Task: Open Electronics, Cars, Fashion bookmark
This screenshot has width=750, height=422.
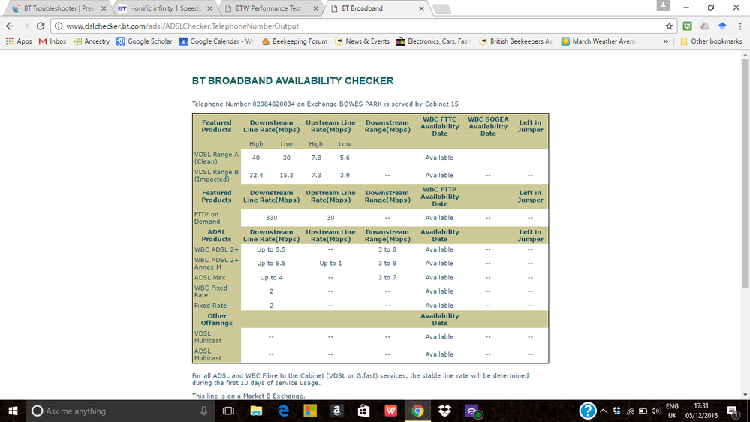Action: (434, 41)
